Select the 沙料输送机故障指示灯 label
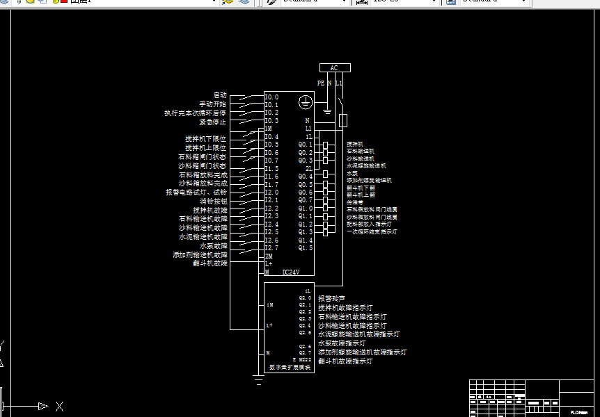 [x=352, y=326]
